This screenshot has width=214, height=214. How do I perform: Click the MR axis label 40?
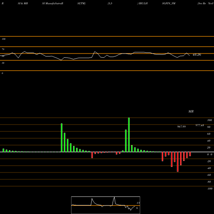tap(209, 141)
